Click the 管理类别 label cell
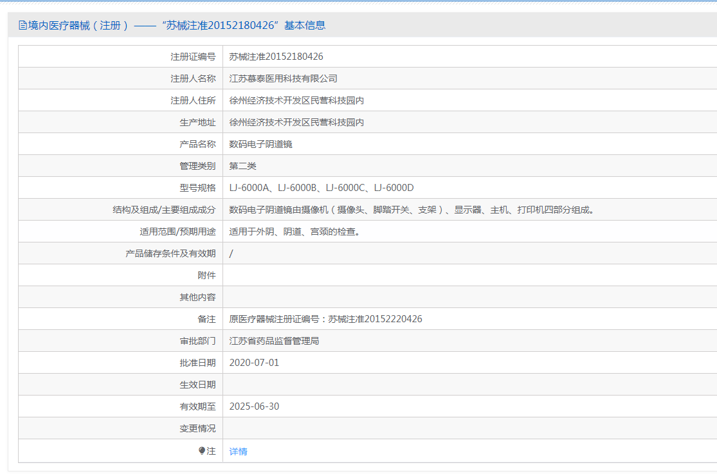 pos(121,166)
